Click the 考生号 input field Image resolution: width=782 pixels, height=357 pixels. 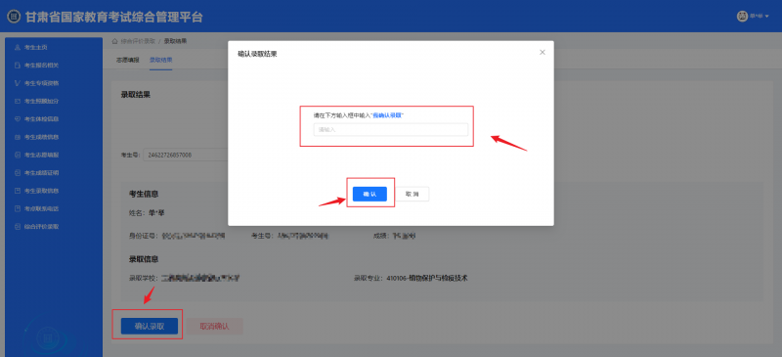(185, 155)
